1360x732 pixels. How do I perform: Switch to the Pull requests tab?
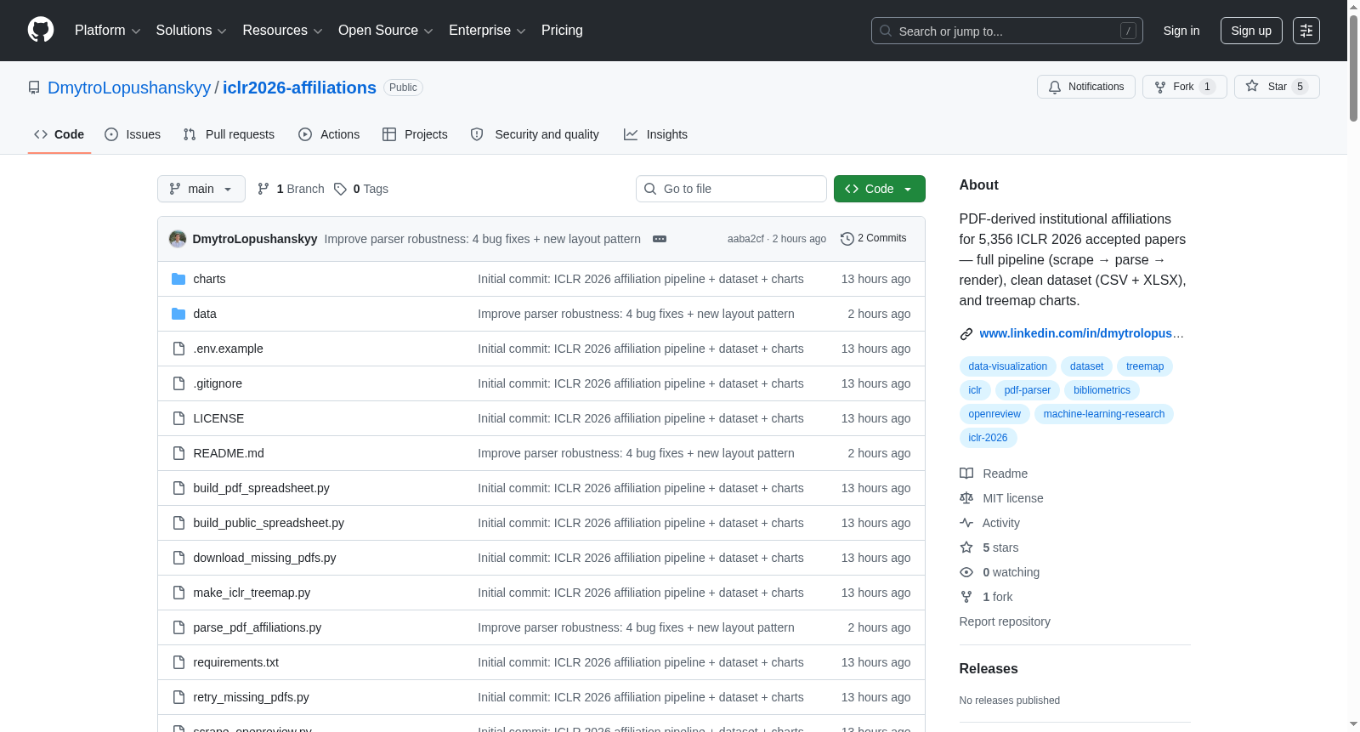(x=229, y=134)
